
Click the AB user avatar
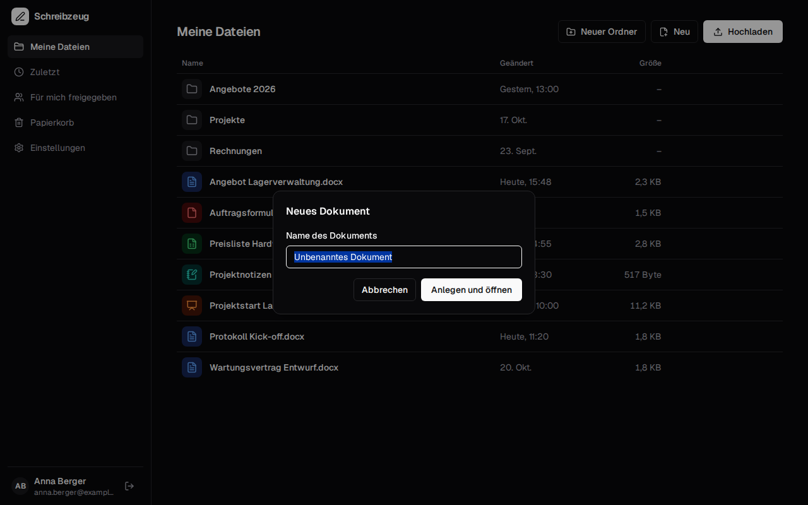point(20,486)
